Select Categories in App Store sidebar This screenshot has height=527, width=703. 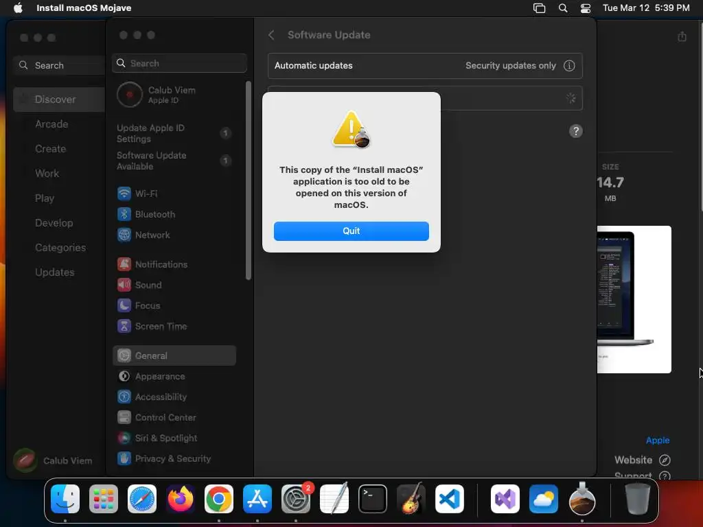click(x=59, y=247)
